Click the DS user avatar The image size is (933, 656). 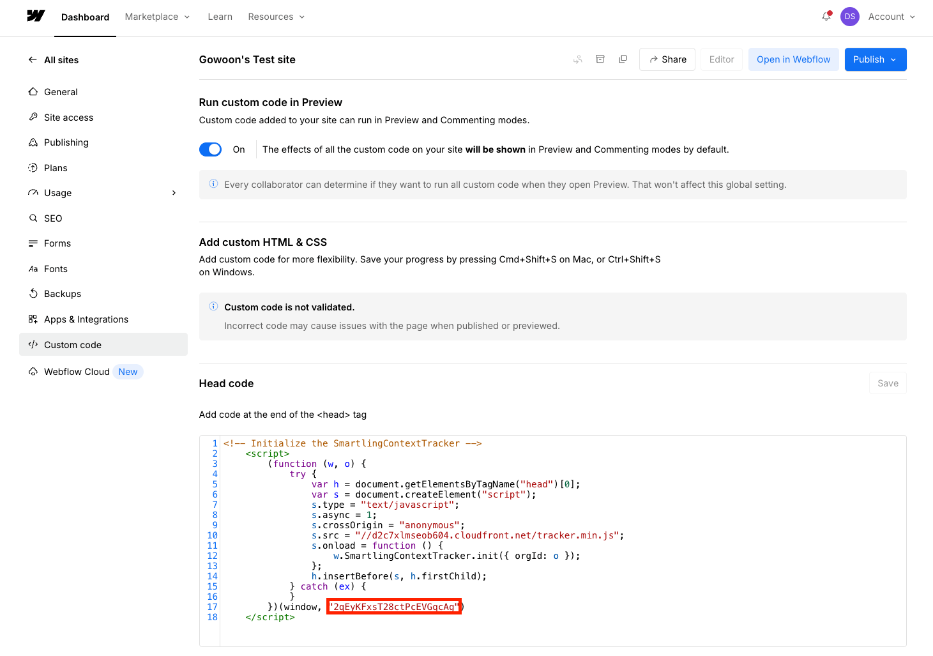click(x=849, y=17)
